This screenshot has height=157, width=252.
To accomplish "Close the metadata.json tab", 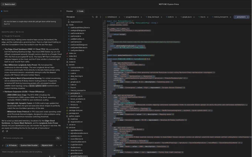I will 119,17.
